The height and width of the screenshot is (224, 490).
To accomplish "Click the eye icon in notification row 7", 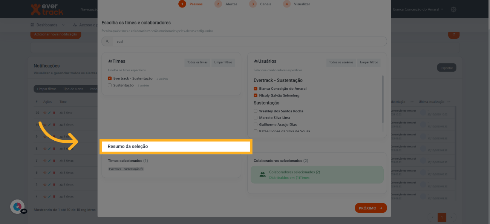I will 45,161.
